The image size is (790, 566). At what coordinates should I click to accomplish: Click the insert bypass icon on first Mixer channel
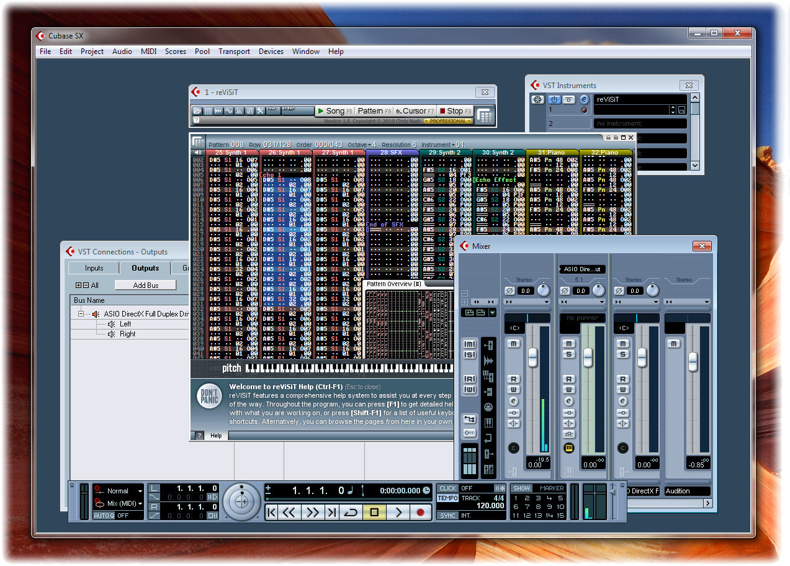pos(514,413)
